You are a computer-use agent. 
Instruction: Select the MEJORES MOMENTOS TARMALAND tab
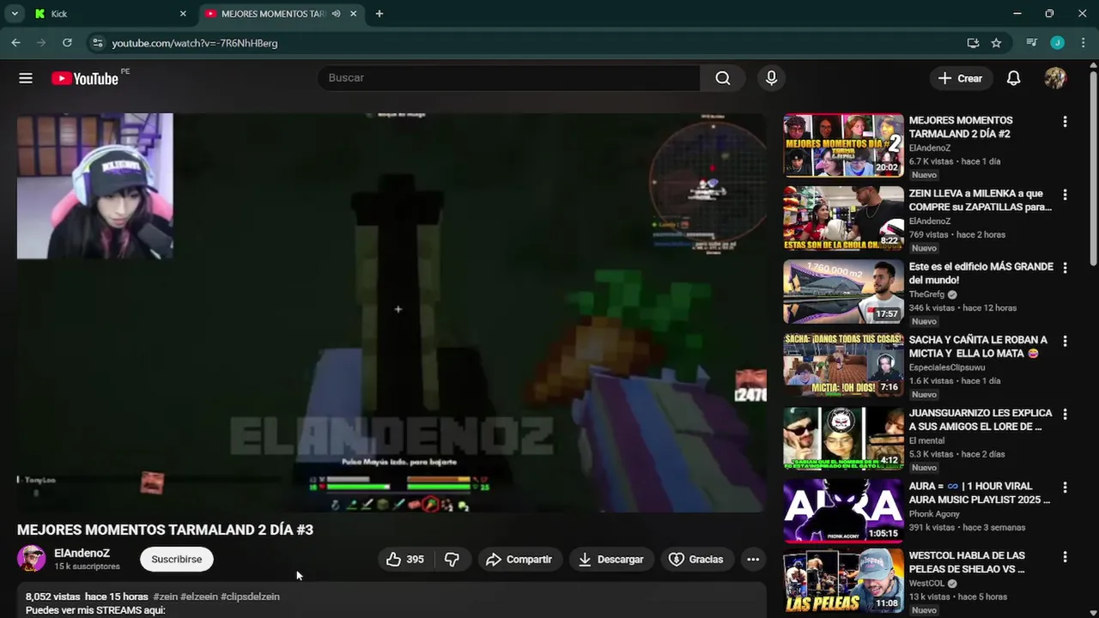281,14
